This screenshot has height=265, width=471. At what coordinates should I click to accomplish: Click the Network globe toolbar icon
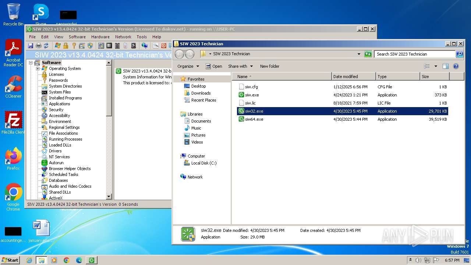click(145, 46)
